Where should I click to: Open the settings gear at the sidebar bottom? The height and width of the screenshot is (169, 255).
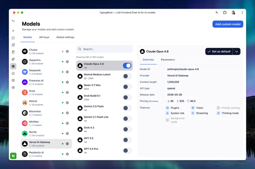click(13, 87)
